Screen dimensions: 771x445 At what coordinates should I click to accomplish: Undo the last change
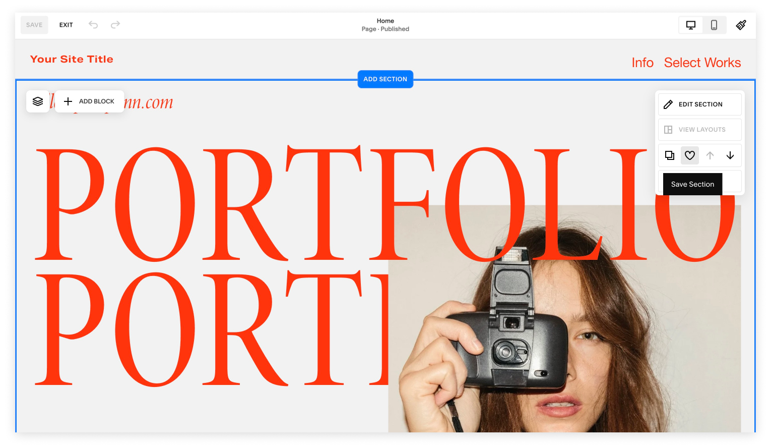click(x=93, y=25)
